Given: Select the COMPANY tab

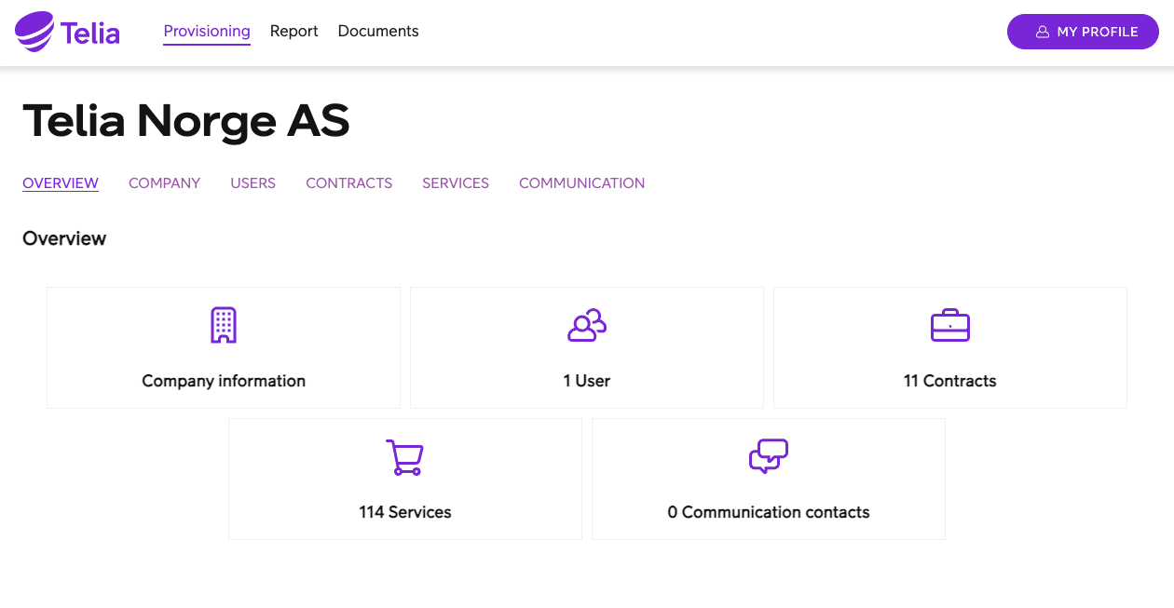Looking at the screenshot, I should [x=164, y=182].
